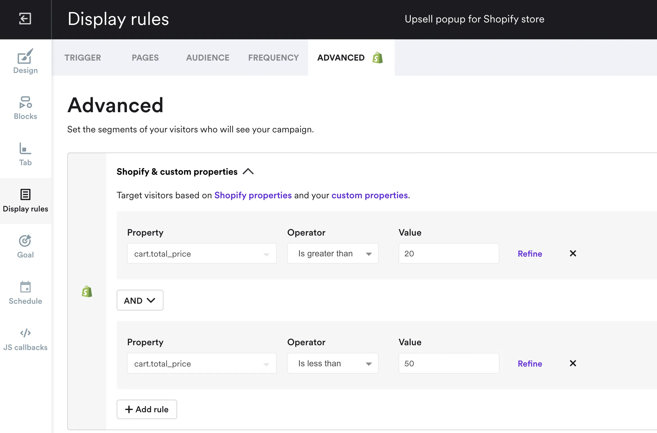Open the AND condition dropdown

(x=140, y=300)
